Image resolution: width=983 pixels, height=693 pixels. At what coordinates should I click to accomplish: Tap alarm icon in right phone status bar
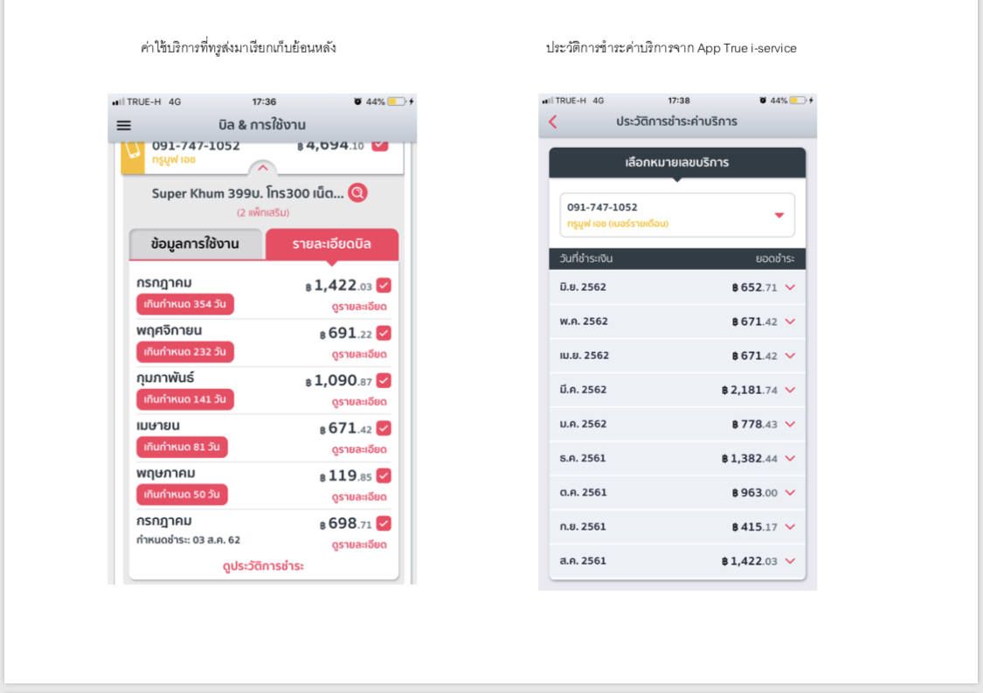pyautogui.click(x=763, y=100)
